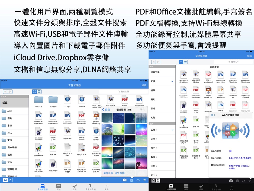Screen dimensions: 254x191
Task: Open the 提醒 tab on the landscape screen
Action: 74,187
